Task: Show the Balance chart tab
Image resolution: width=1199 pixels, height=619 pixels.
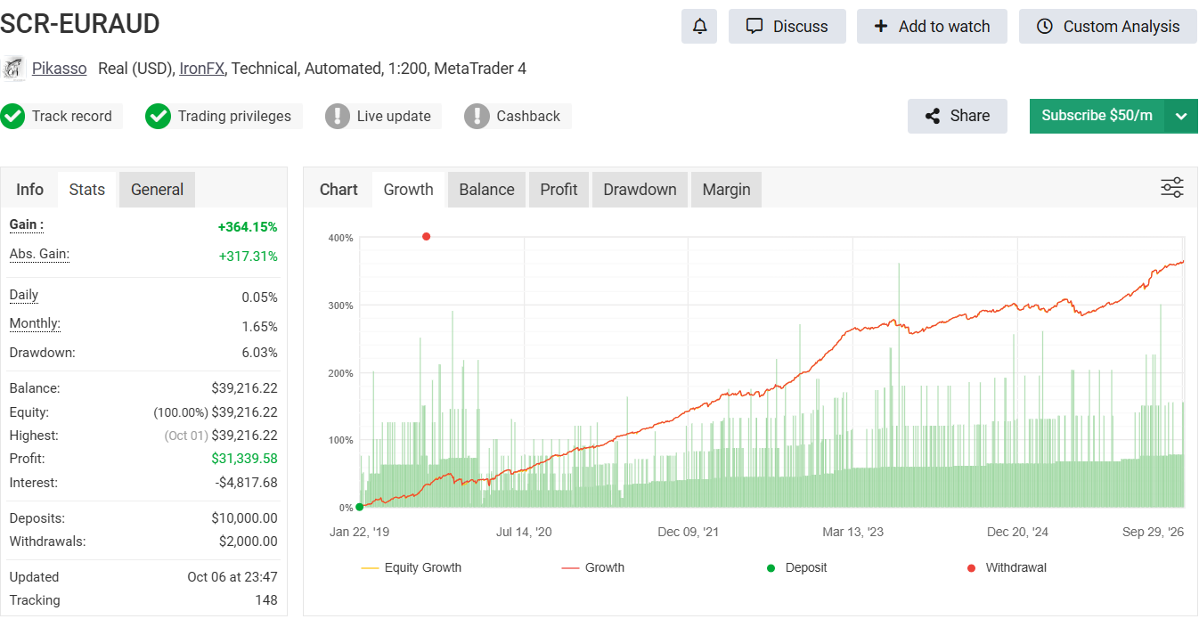Action: point(487,189)
